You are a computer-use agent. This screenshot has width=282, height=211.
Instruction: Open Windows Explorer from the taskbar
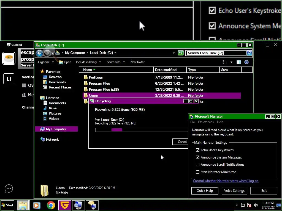coord(23,205)
